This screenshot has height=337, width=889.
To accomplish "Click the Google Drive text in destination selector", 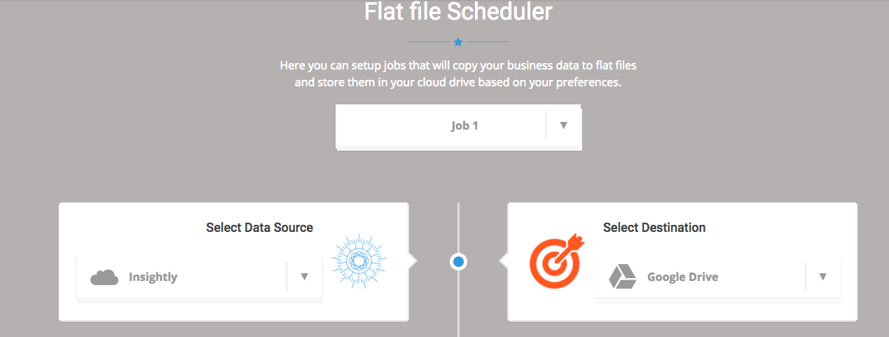I will [x=682, y=277].
